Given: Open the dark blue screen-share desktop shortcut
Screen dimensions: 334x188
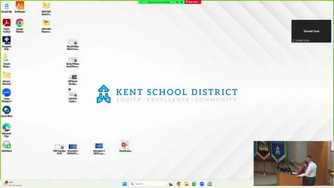Looking at the screenshot, I should click(x=7, y=112).
